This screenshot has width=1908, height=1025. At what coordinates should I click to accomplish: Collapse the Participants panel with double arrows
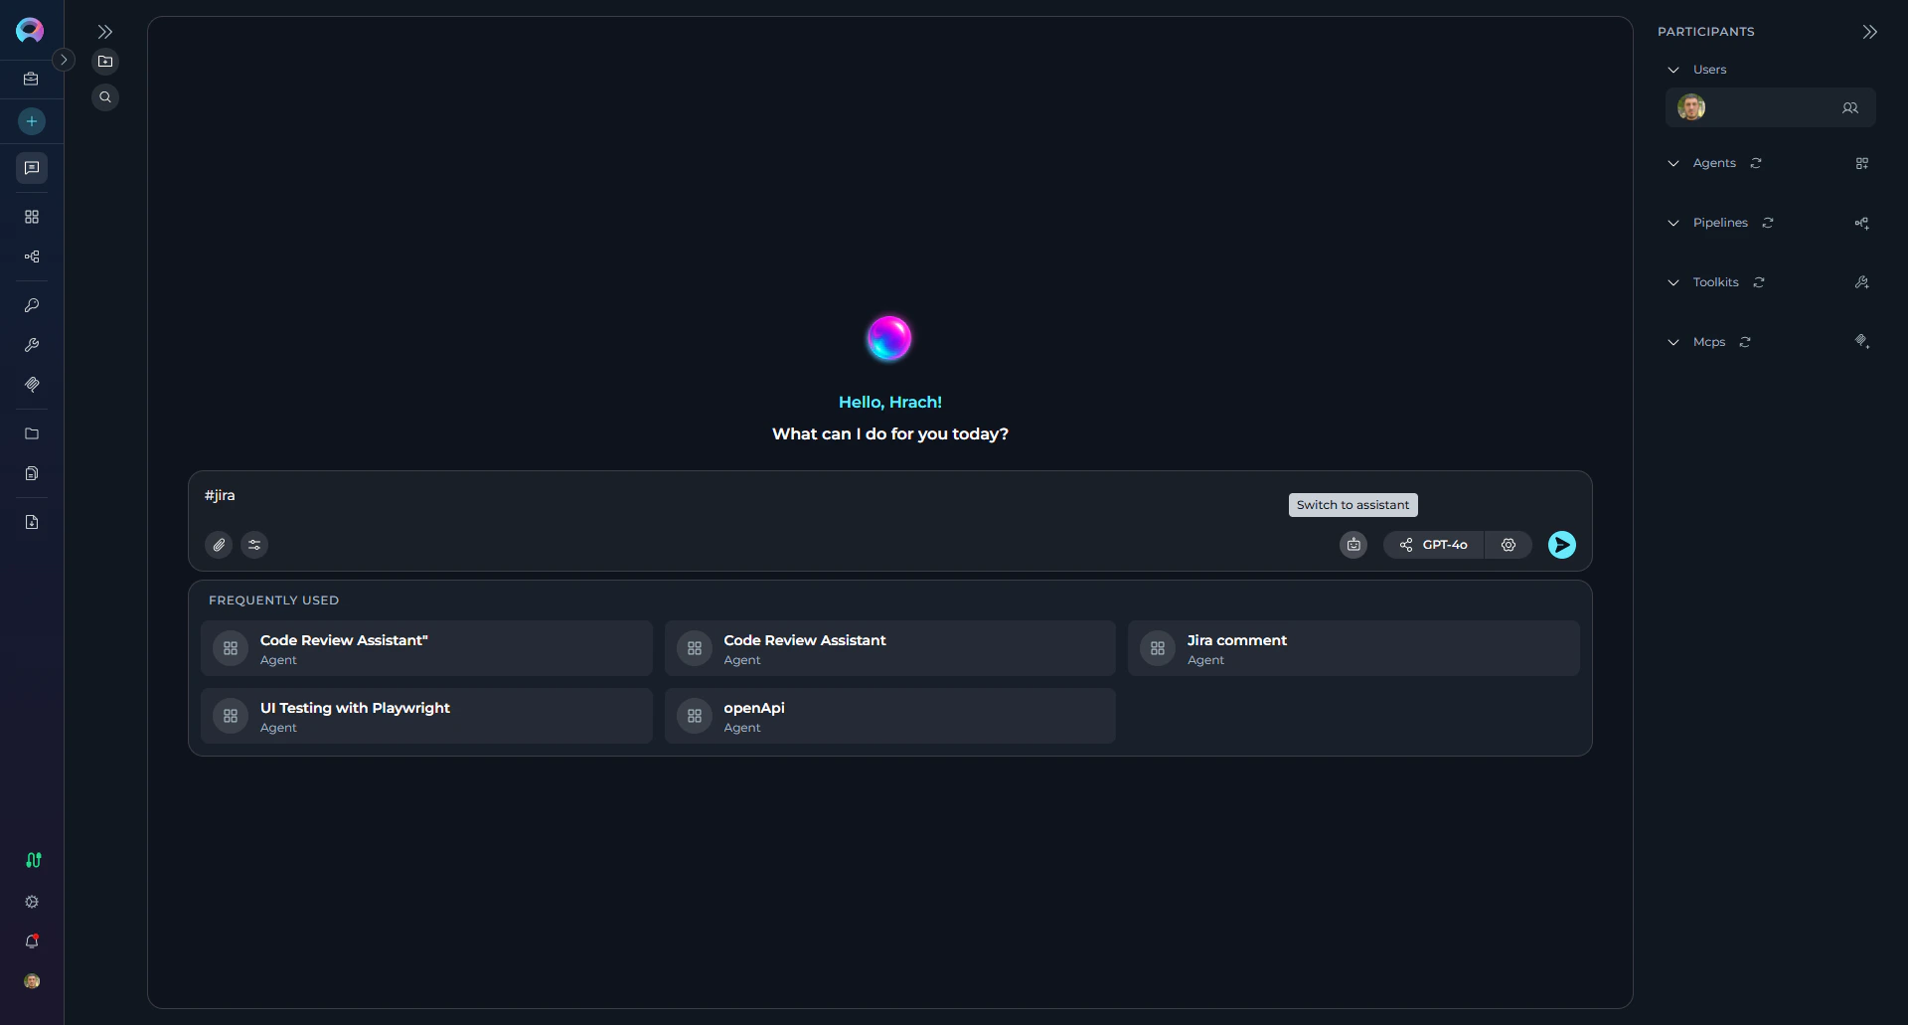pyautogui.click(x=1869, y=32)
